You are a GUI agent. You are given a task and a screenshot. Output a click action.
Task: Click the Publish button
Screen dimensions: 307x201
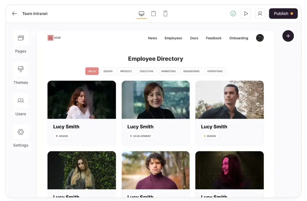click(x=283, y=13)
